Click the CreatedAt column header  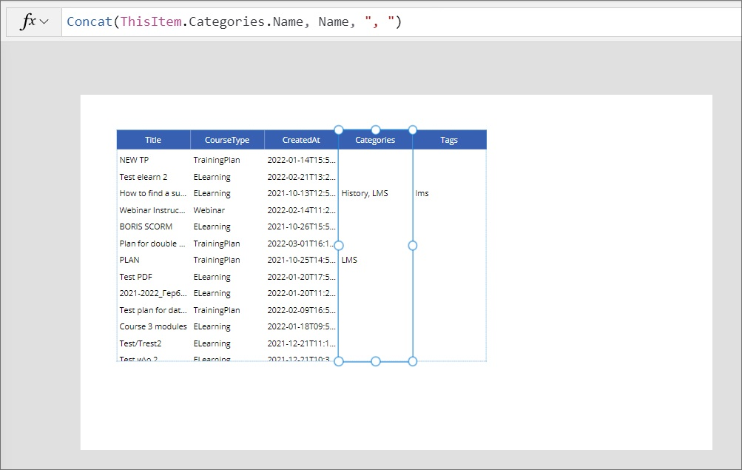point(301,140)
